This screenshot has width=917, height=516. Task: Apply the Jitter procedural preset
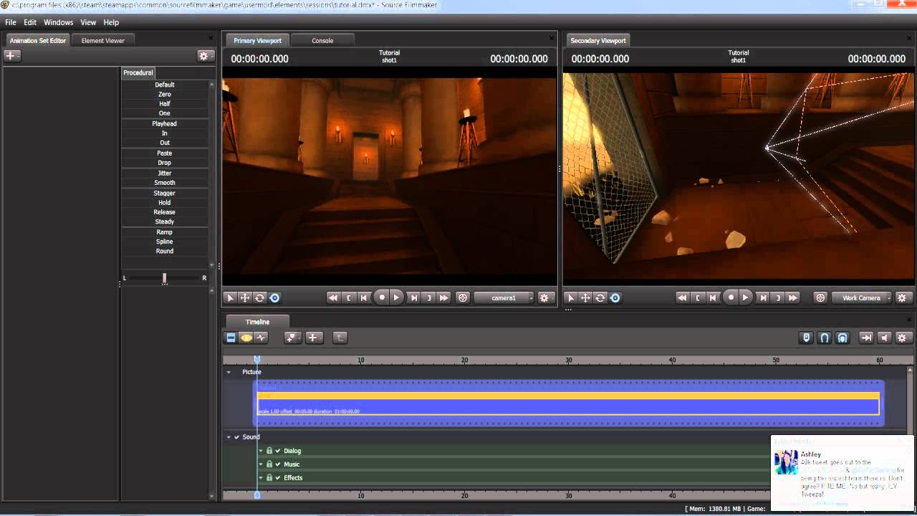click(165, 173)
